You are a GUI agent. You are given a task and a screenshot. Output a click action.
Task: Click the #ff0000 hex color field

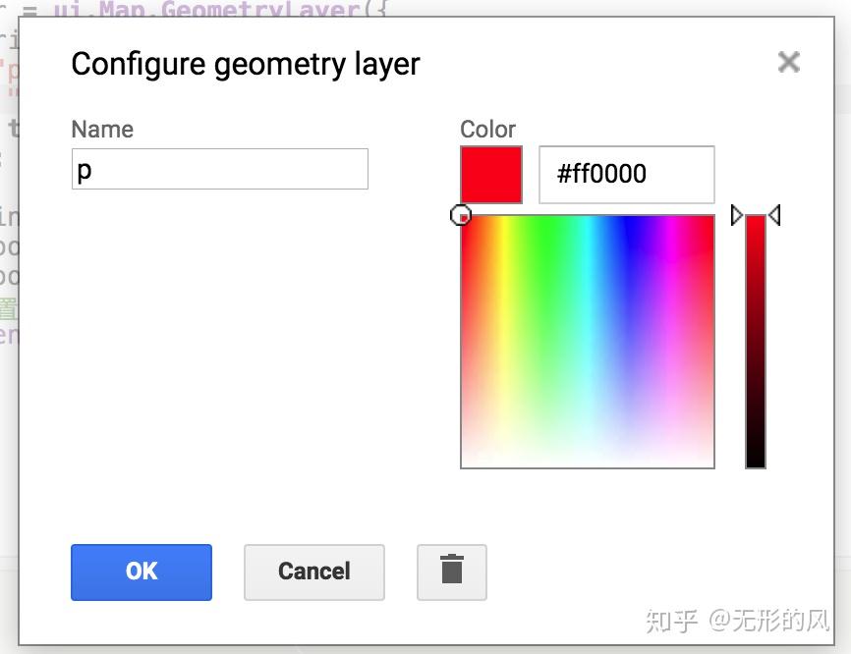point(626,175)
